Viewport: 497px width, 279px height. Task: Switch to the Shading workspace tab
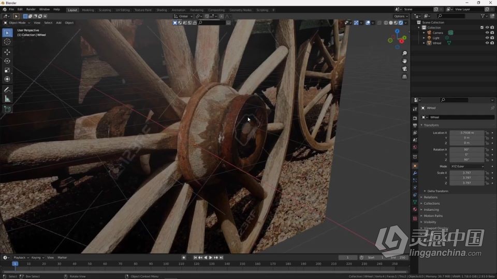pos(162,10)
